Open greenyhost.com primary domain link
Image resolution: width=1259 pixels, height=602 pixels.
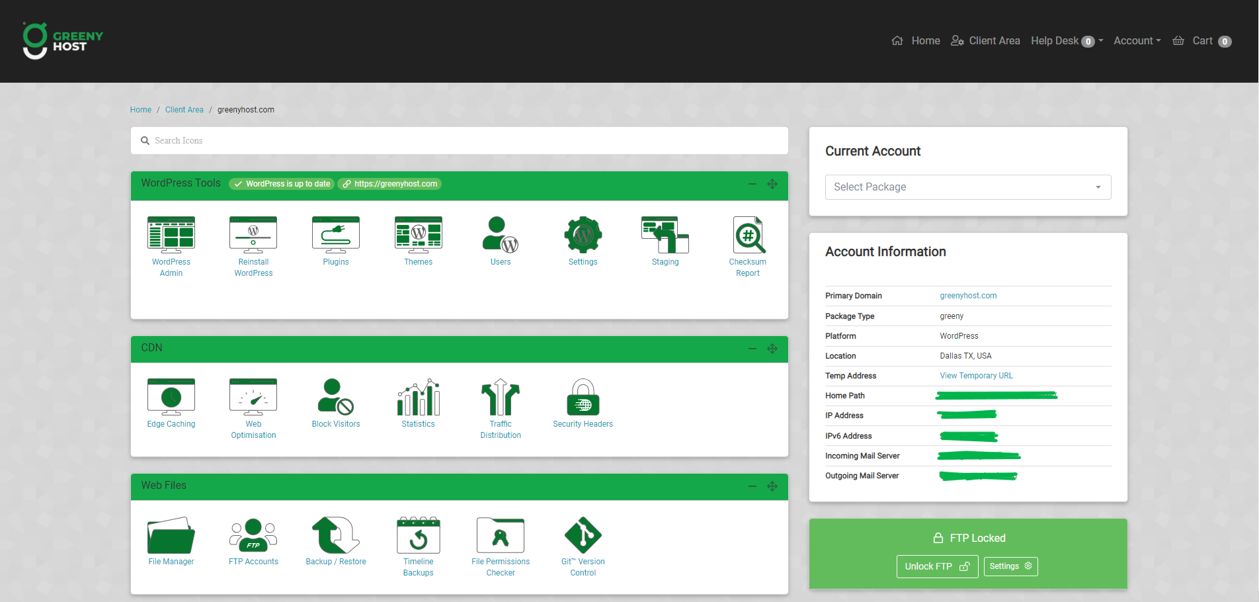pos(968,296)
